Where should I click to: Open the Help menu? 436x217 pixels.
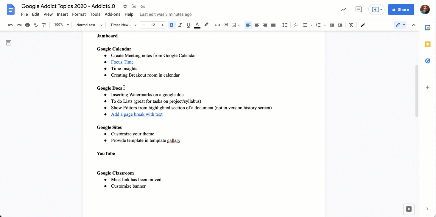[x=129, y=14]
